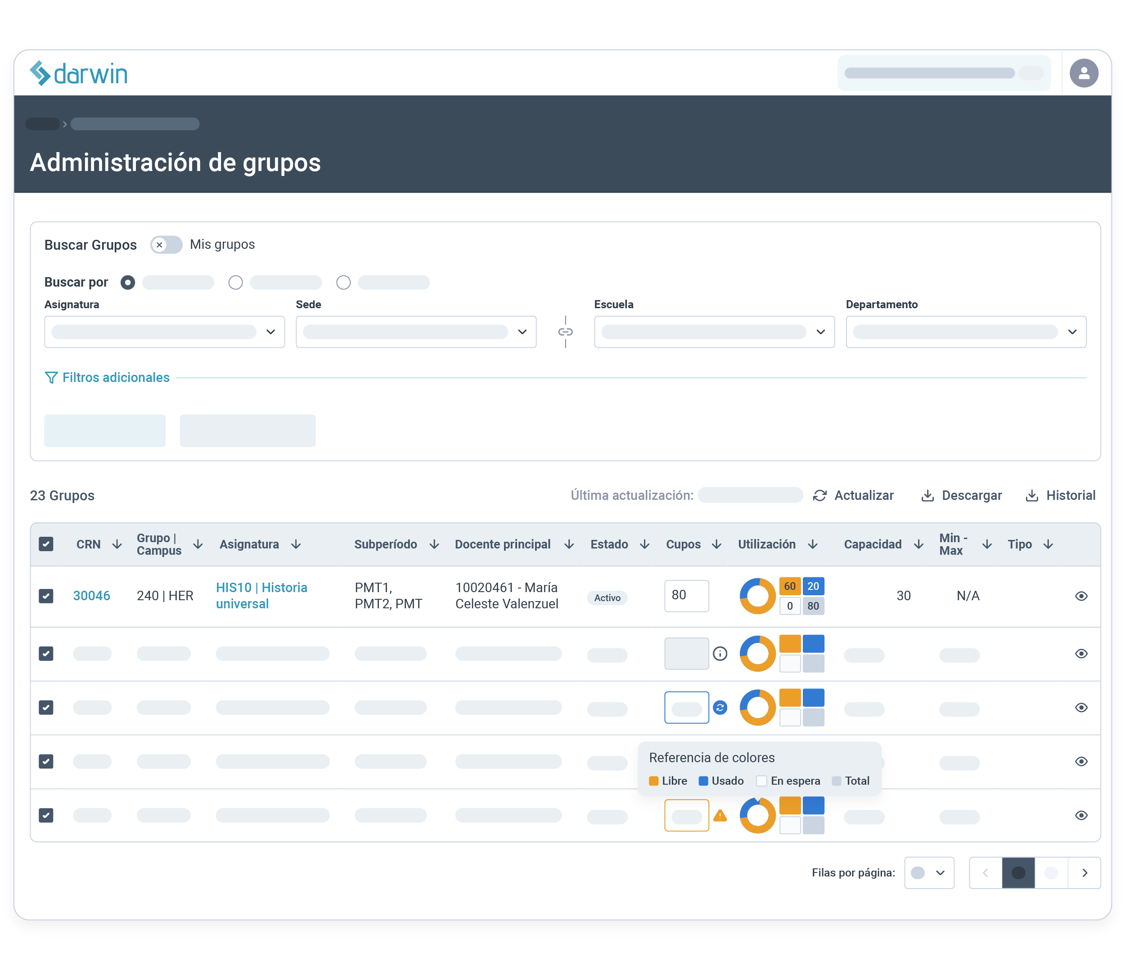Uncheck the select-all header checkbox
Viewport: 1125px width, 975px height.
click(46, 544)
